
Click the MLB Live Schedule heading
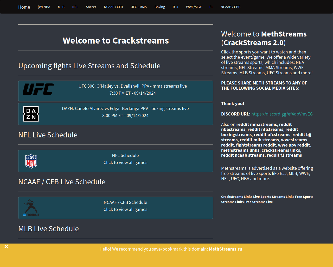pyautogui.click(x=48, y=229)
